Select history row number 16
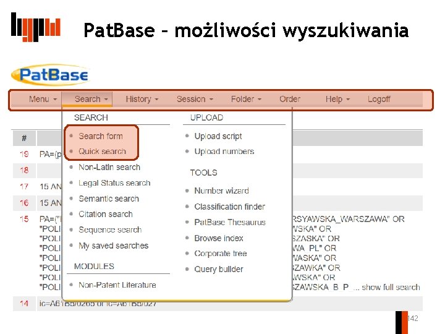 24,203
